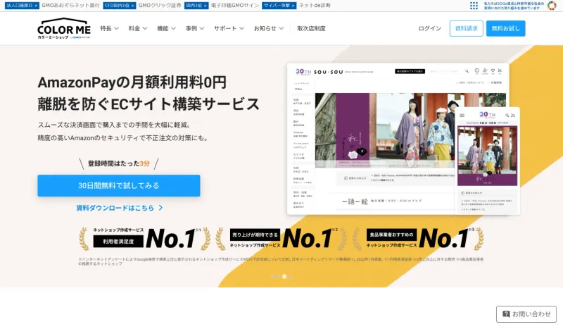Expand the 機能 menu chevron

pos(173,28)
